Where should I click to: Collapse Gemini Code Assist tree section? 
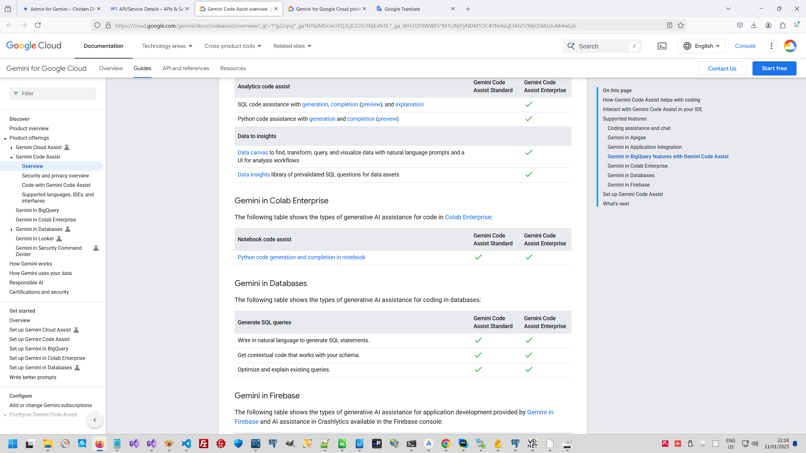pos(12,157)
